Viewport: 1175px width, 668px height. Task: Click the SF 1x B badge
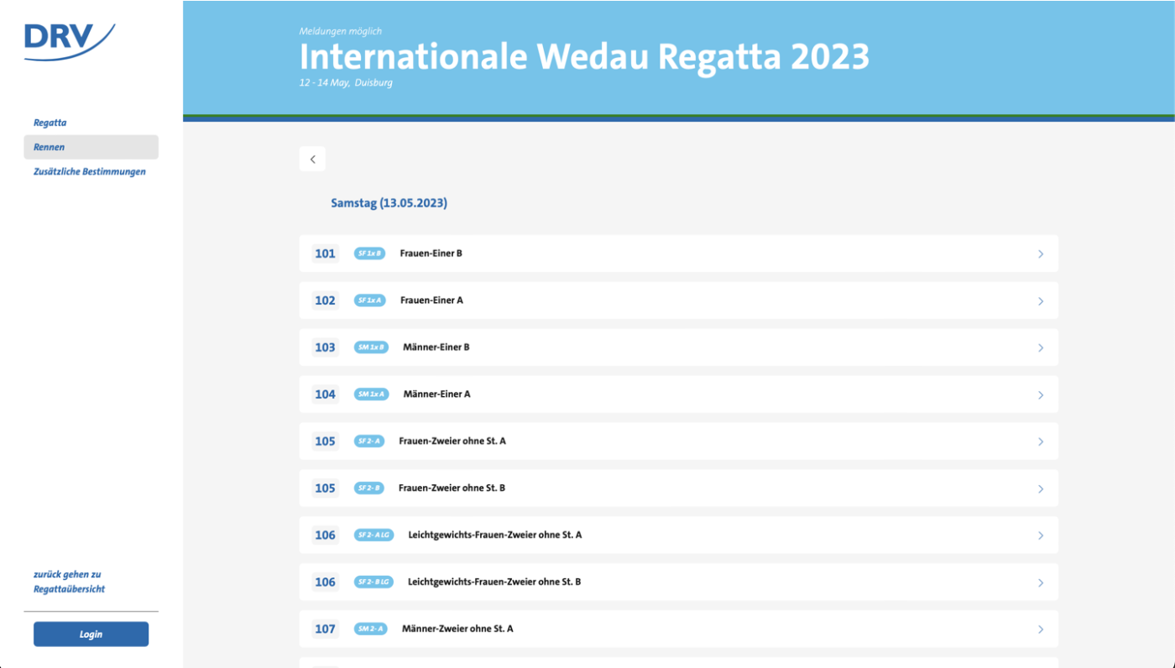369,253
